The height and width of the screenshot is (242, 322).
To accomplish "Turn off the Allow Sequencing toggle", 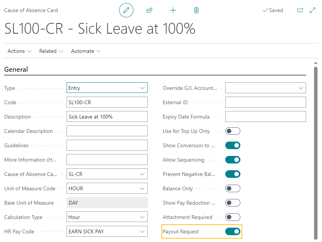I will pyautogui.click(x=232, y=159).
